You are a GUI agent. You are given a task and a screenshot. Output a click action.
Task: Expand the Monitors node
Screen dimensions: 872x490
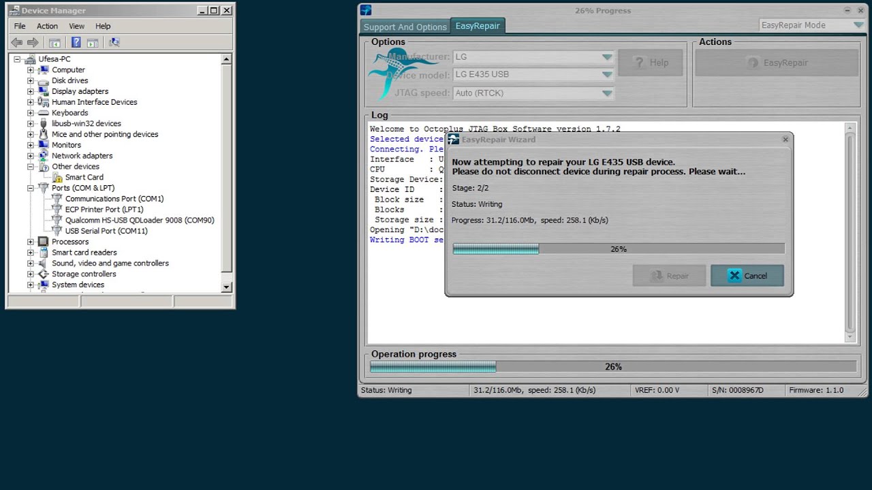(30, 145)
